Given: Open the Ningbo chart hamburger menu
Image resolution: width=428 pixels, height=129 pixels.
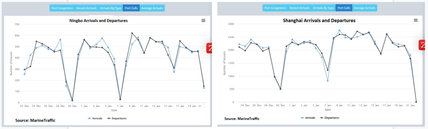Looking at the screenshot, I should [203, 21].
